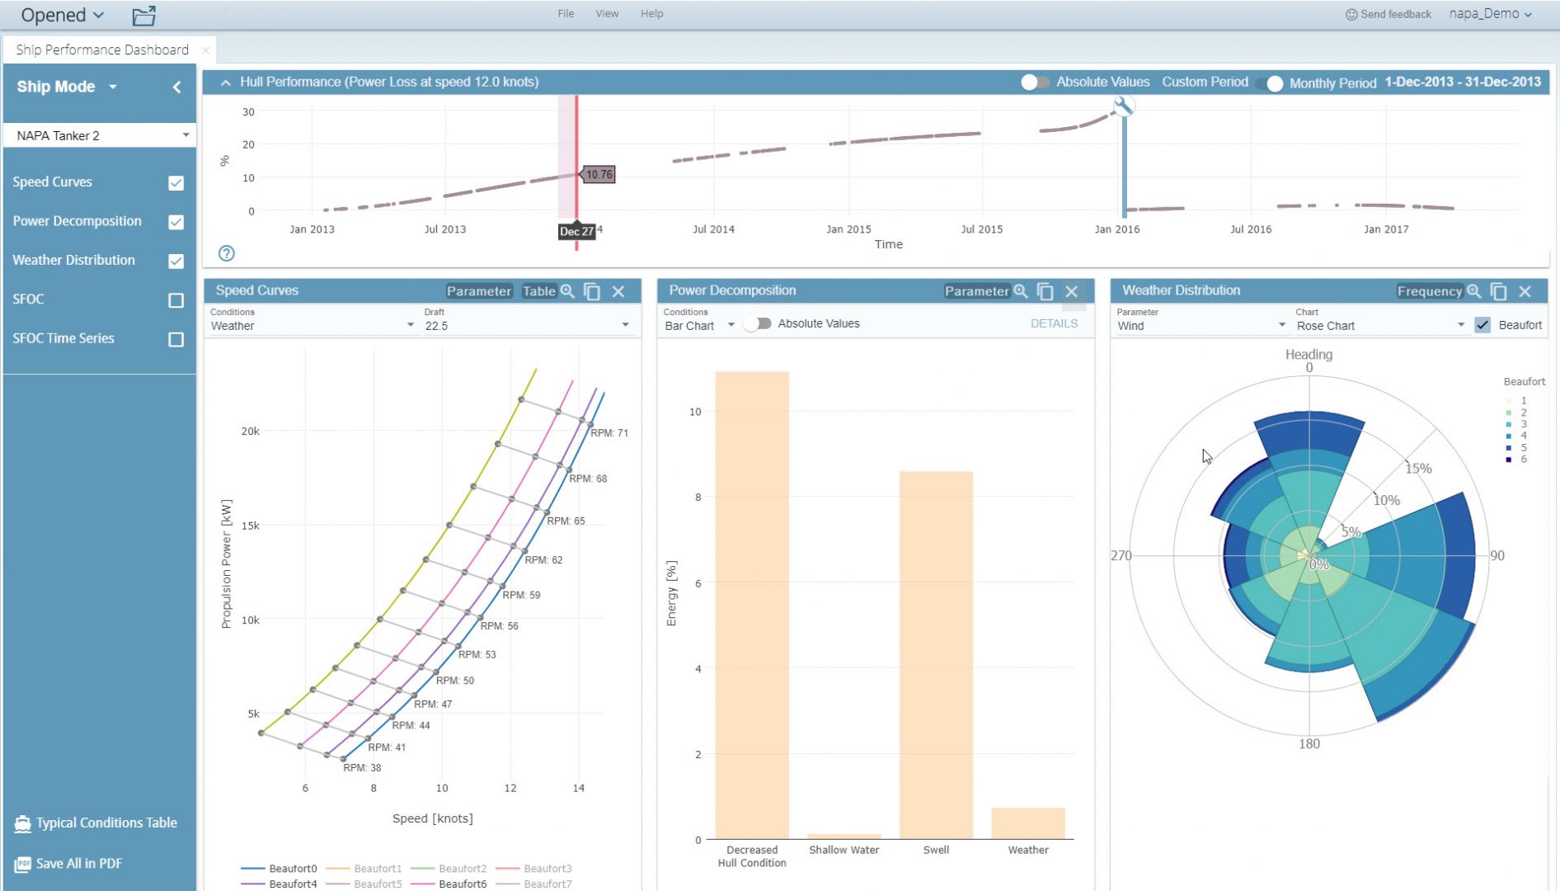Open the Draft dropdown showing 22.5
1560x891 pixels.
[x=625, y=325]
